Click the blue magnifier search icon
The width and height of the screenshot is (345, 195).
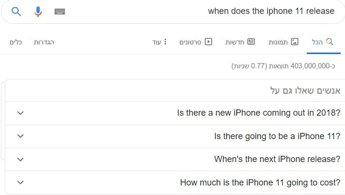click(16, 11)
